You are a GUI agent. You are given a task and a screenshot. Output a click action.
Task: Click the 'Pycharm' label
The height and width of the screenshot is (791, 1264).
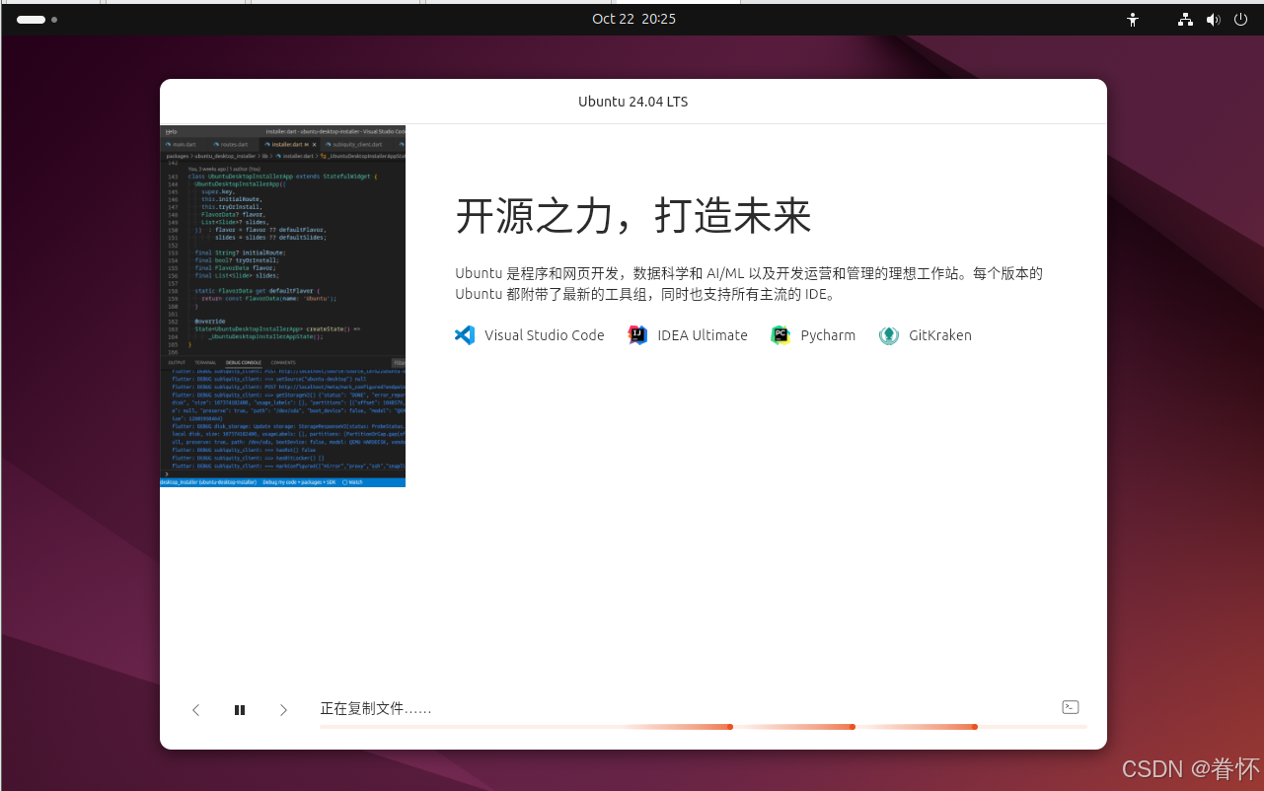[828, 335]
